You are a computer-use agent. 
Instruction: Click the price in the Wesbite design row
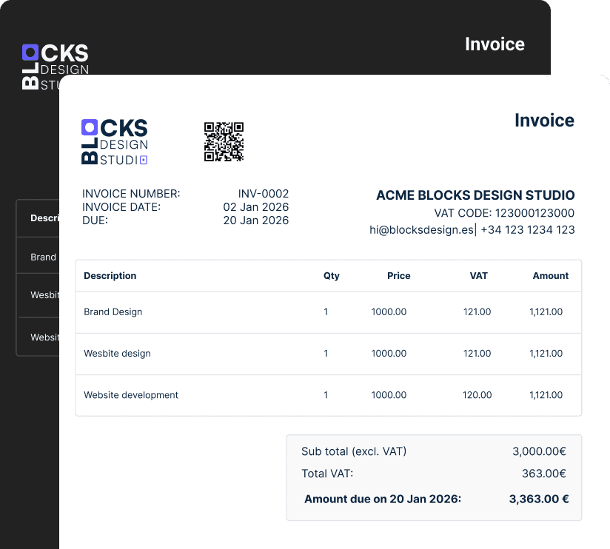click(389, 354)
